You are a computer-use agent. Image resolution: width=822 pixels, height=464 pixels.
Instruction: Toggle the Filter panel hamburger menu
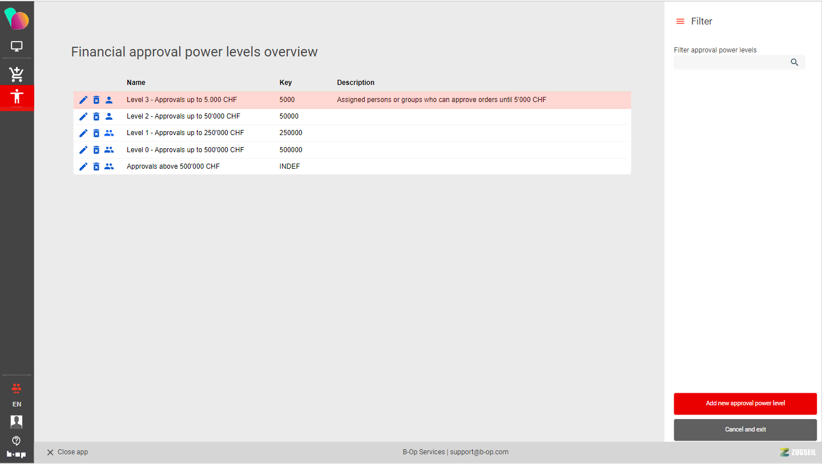(680, 22)
